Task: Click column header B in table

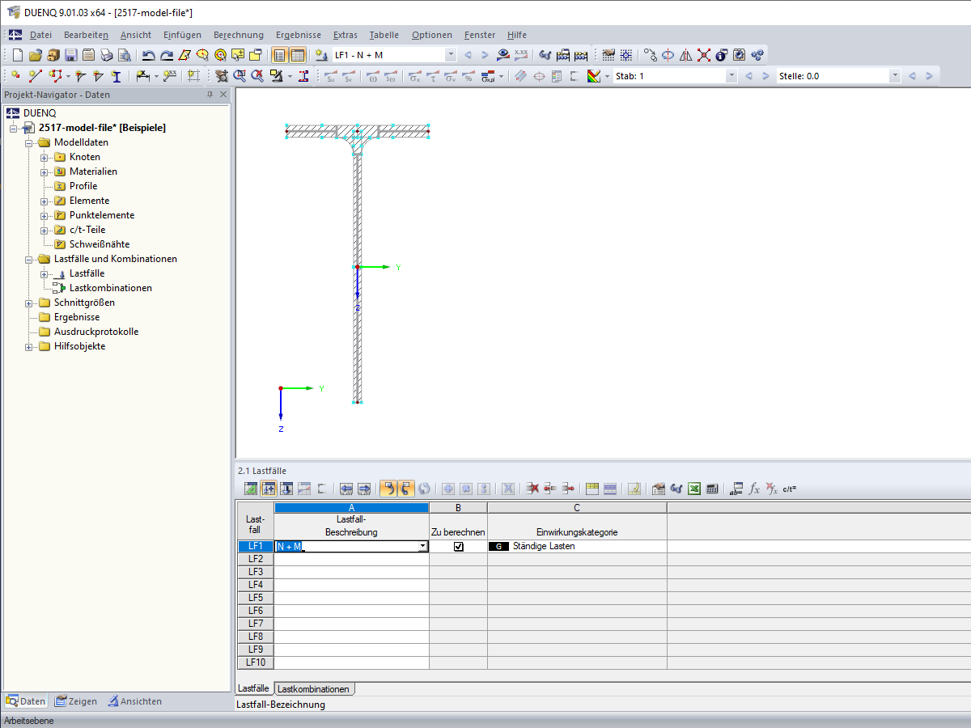Action: tap(459, 507)
